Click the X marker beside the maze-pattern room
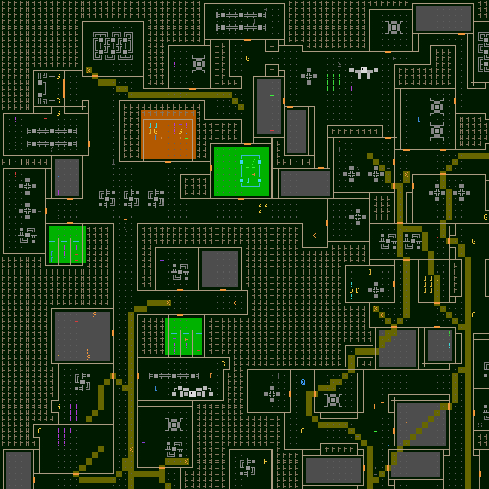Screen dimensions: 489x489 pyautogui.click(x=89, y=70)
